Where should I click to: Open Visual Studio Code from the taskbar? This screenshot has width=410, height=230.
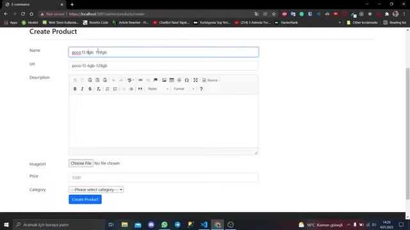204,224
